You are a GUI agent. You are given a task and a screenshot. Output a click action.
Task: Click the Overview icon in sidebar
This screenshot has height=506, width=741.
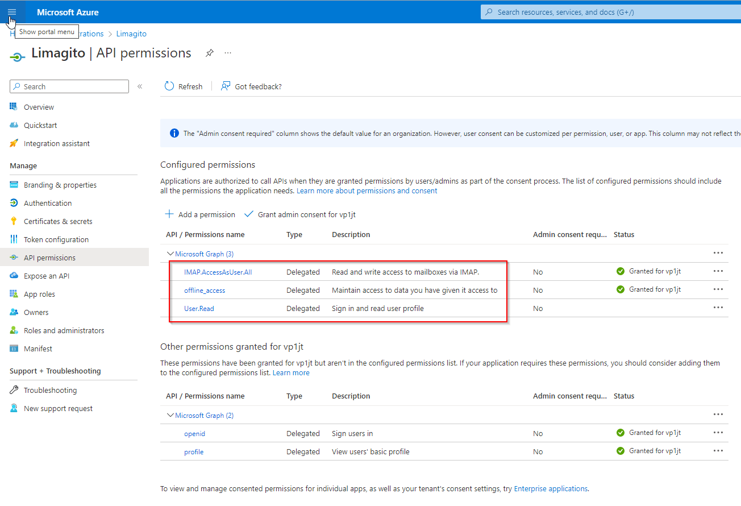click(x=14, y=107)
